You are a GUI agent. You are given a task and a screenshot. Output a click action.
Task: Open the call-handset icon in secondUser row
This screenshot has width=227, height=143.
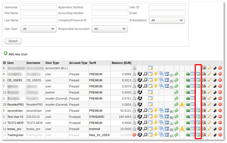pyautogui.click(x=139, y=111)
